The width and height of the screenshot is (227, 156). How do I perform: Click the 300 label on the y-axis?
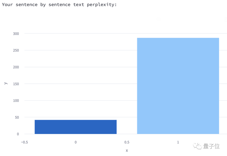[x=16, y=34]
